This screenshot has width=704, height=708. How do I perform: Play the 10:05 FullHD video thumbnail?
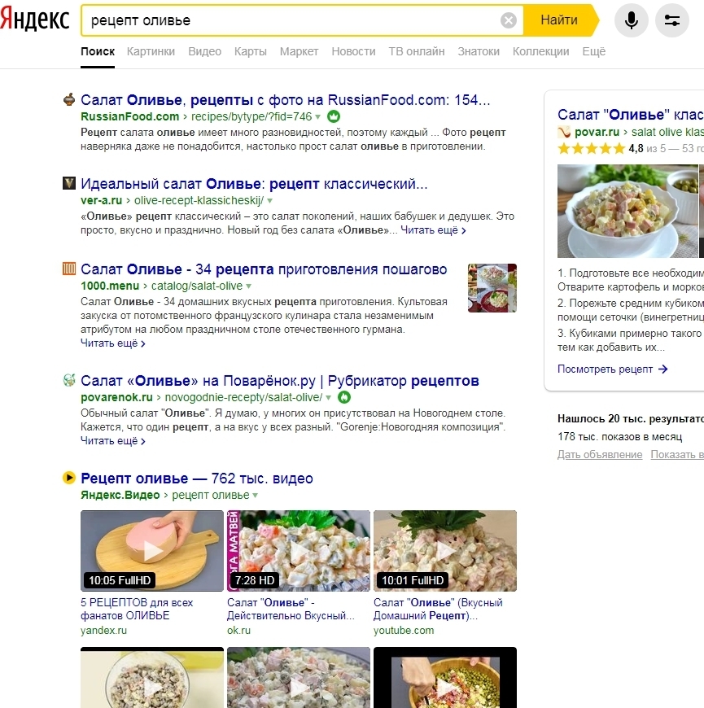pos(152,551)
